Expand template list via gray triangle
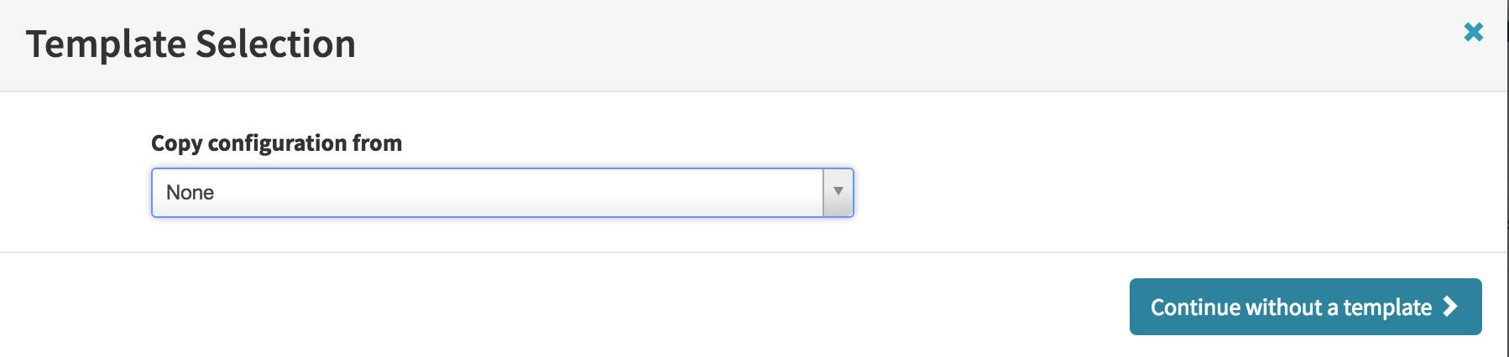 (838, 192)
